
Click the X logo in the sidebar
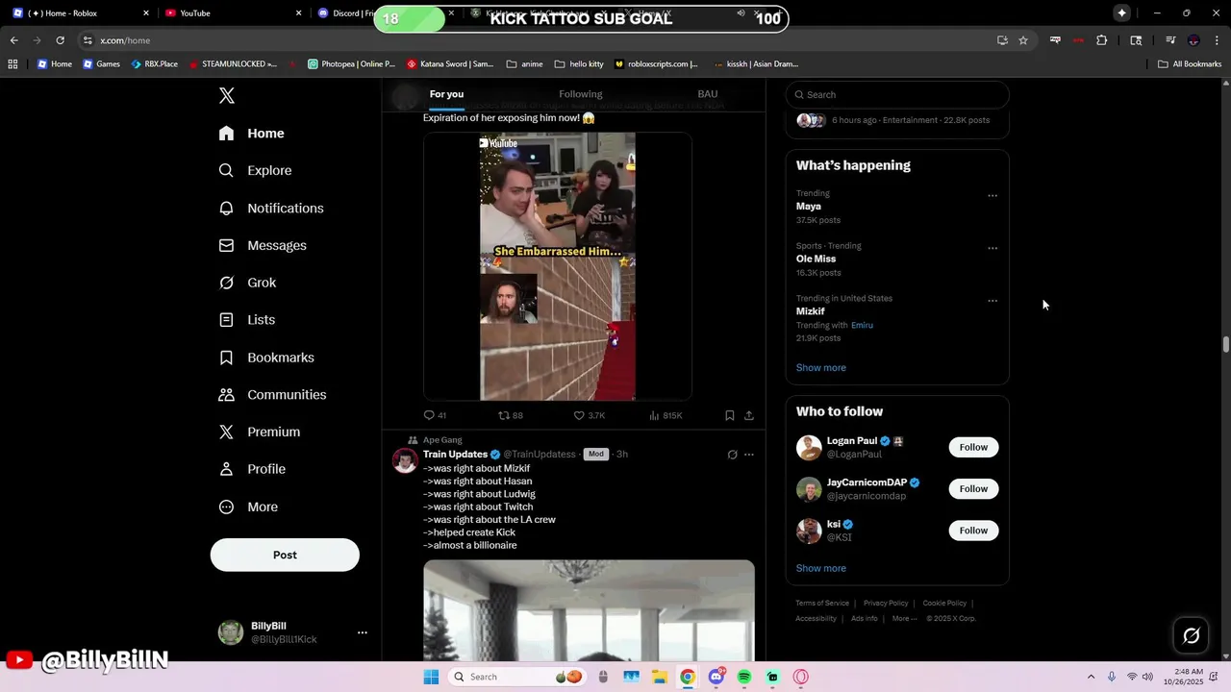click(227, 95)
